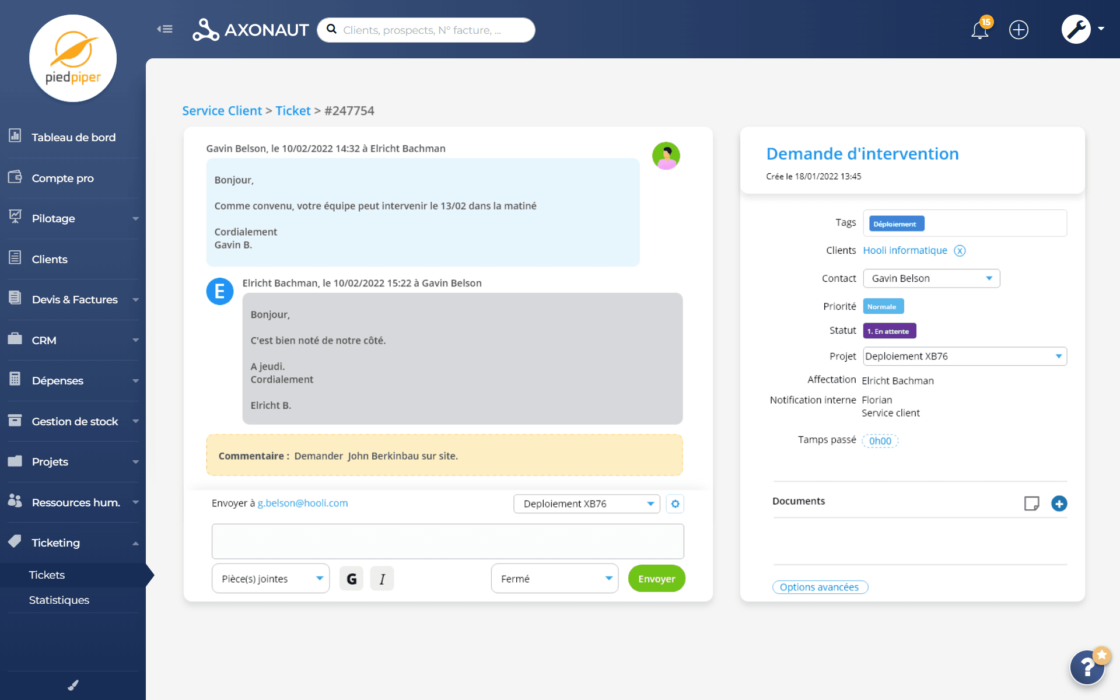Click the Options avancées link
The width and height of the screenshot is (1120, 700).
(820, 587)
